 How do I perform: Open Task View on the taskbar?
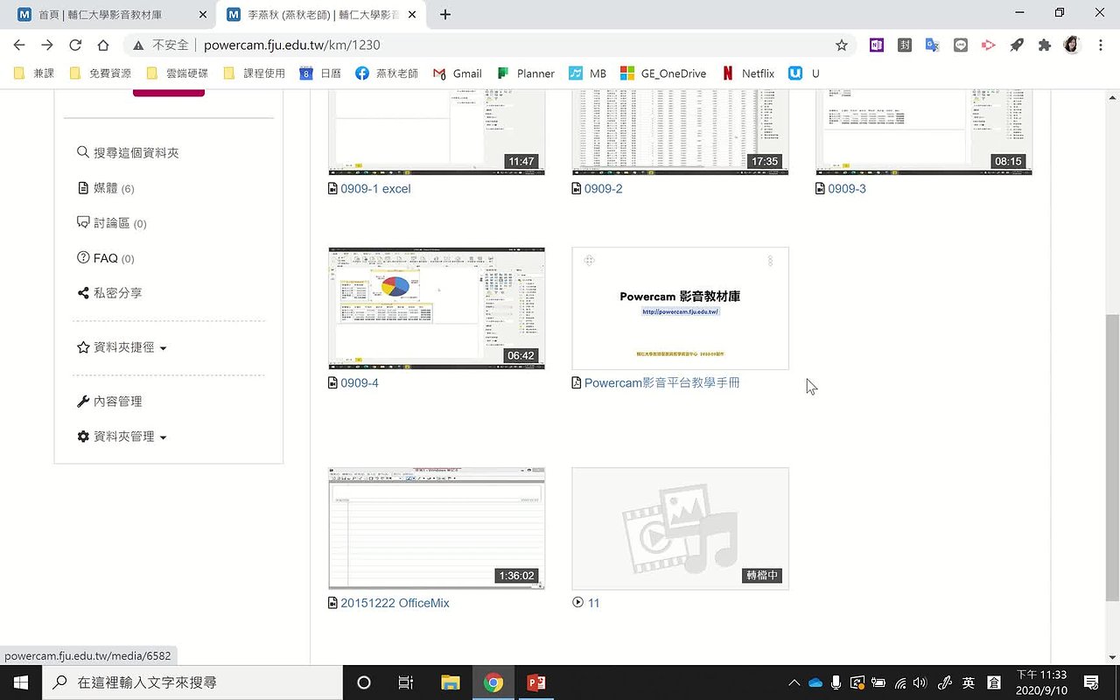pos(405,682)
